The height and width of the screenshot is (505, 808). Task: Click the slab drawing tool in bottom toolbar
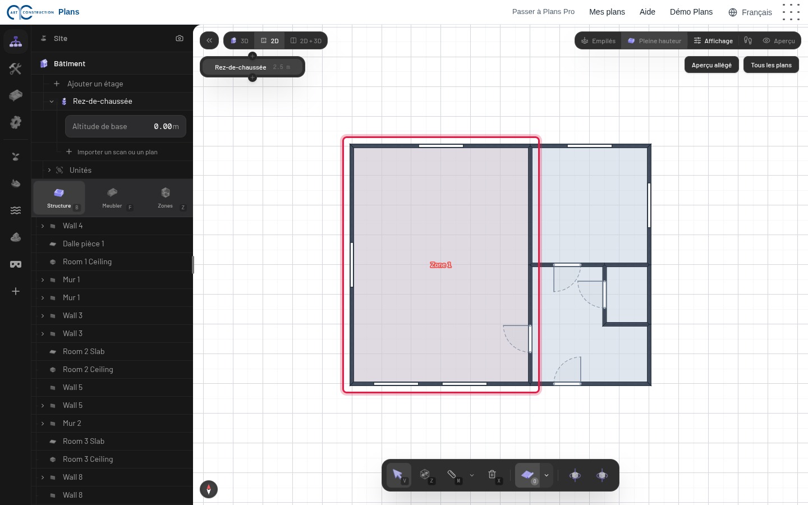pos(527,475)
